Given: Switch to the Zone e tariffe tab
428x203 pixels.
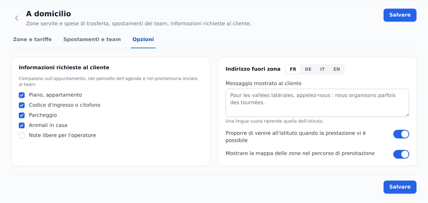Looking at the screenshot, I should 32,39.
